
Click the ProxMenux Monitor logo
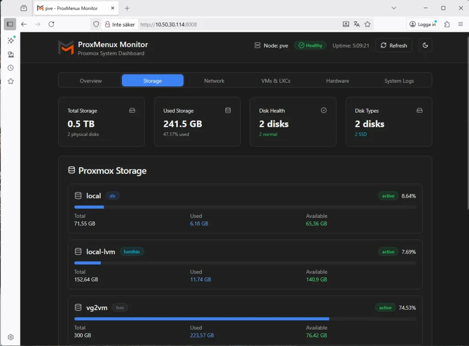[66, 48]
